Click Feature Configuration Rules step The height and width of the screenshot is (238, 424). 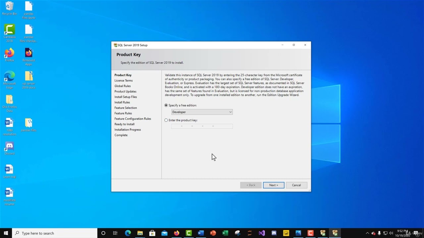tap(133, 119)
